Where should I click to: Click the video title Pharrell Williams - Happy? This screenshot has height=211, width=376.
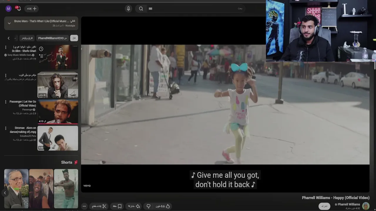[x=336, y=198]
